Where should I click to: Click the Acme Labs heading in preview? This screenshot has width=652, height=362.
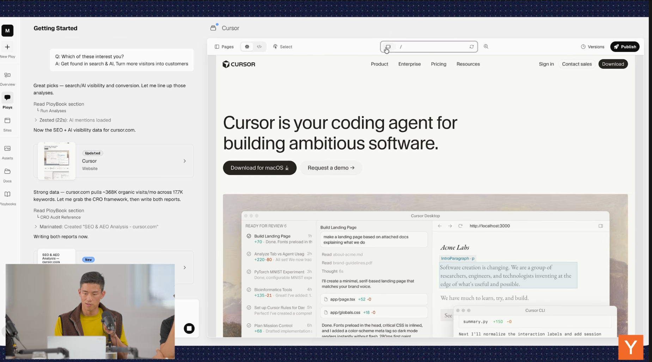tap(455, 247)
